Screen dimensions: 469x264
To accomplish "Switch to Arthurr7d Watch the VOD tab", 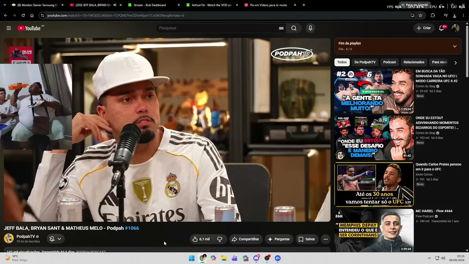I will (212, 5).
